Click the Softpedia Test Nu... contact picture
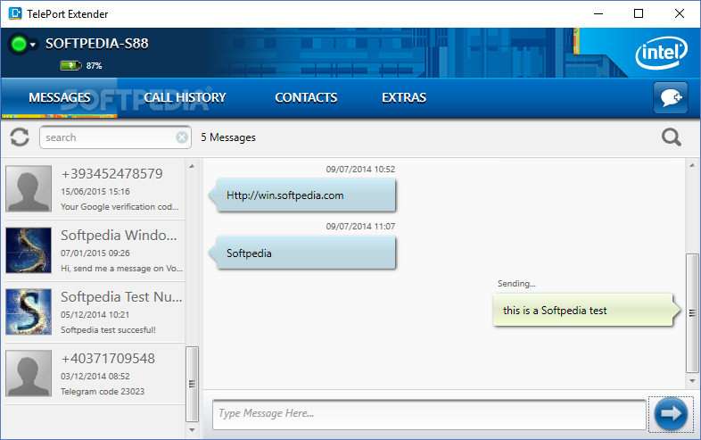The image size is (701, 440). coord(29,312)
